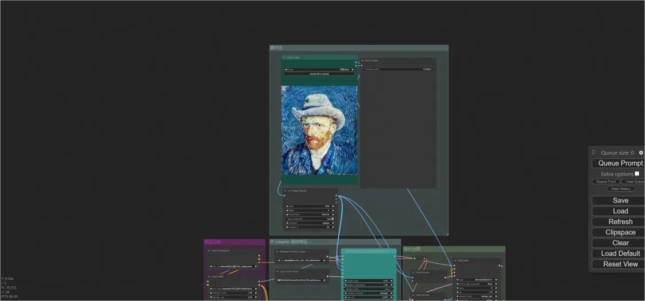
Task: Grab the queue panel drag handle
Action: click(593, 153)
